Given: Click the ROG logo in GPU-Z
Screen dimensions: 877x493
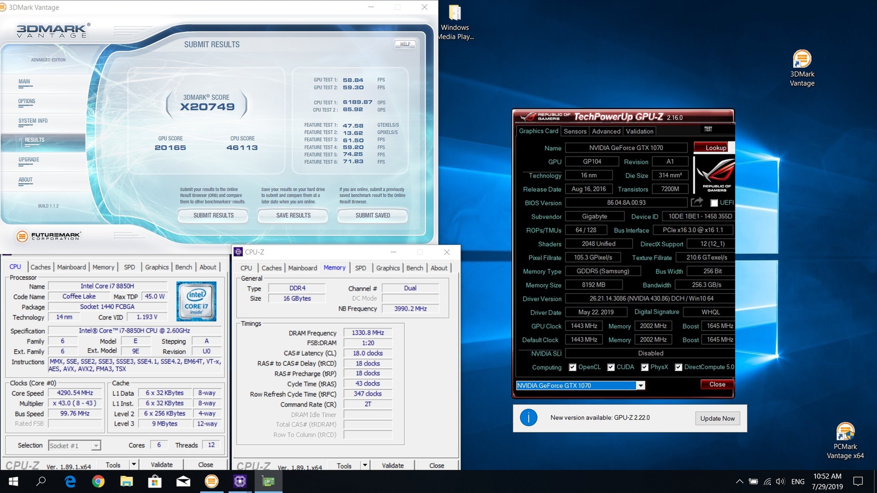Looking at the screenshot, I should pos(715,175).
